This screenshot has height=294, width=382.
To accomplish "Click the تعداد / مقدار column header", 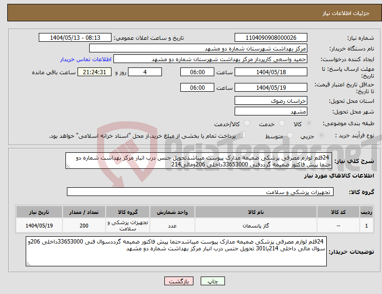I will pos(84,212).
